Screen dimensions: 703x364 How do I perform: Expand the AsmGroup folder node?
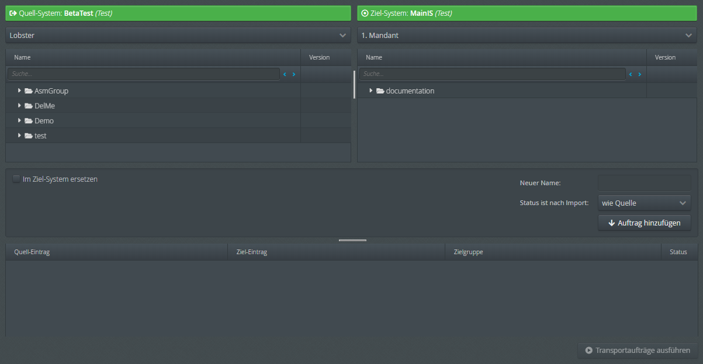[x=20, y=91]
